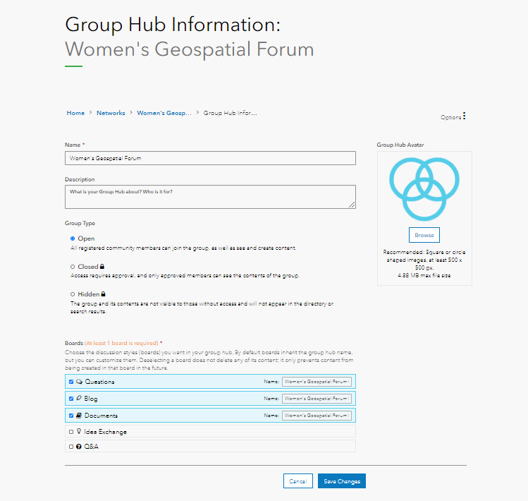This screenshot has height=501, width=528.
Task: Select the Hidden group type radio button
Action: pos(73,294)
